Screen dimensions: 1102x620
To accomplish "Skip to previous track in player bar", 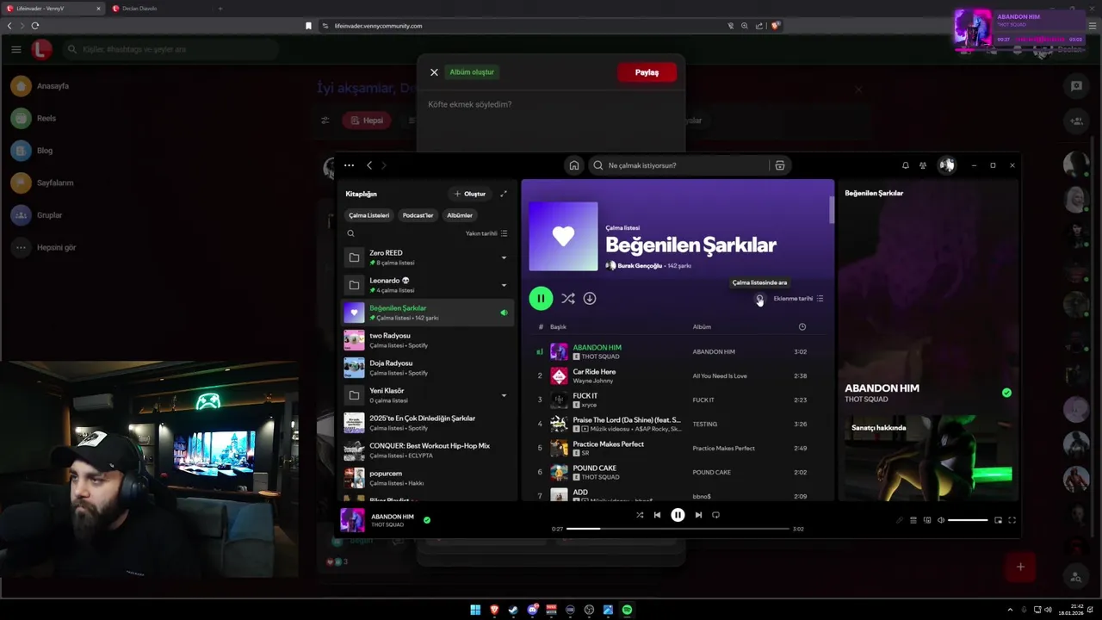I will (x=657, y=515).
